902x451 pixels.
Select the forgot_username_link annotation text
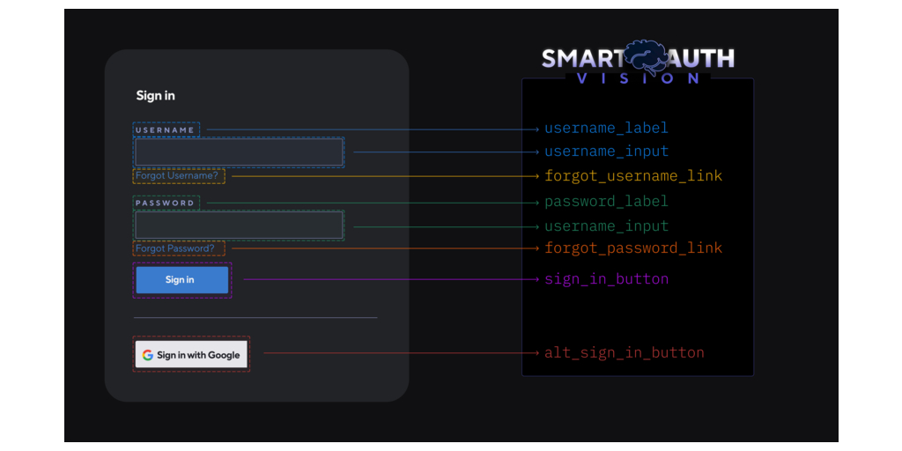[x=632, y=176]
